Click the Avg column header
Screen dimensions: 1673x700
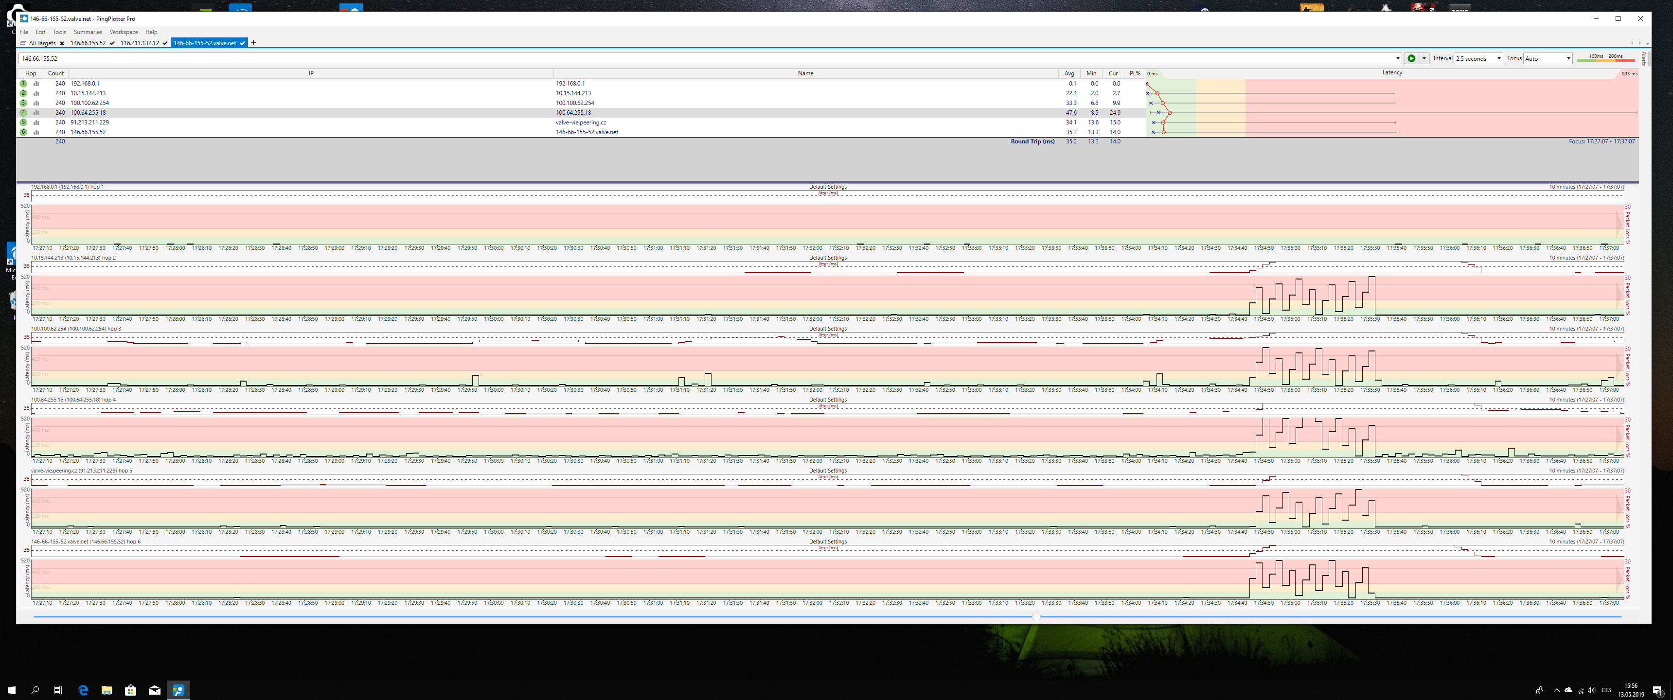1069,73
